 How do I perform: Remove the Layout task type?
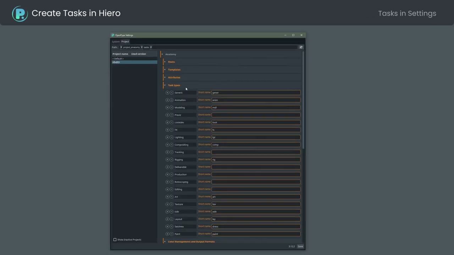pos(171,219)
